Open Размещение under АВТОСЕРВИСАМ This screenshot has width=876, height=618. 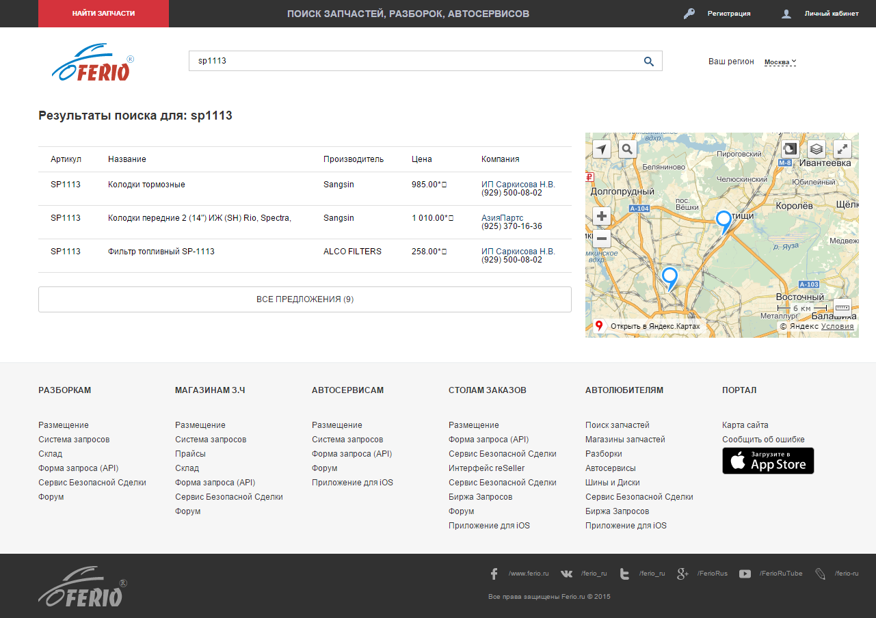[x=337, y=425]
